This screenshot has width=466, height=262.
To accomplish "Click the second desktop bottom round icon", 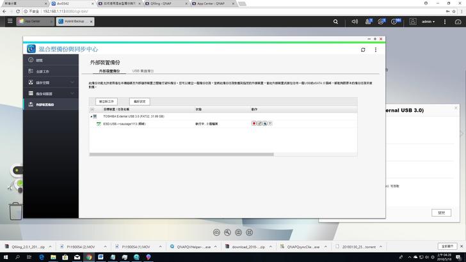I will coord(227,233).
